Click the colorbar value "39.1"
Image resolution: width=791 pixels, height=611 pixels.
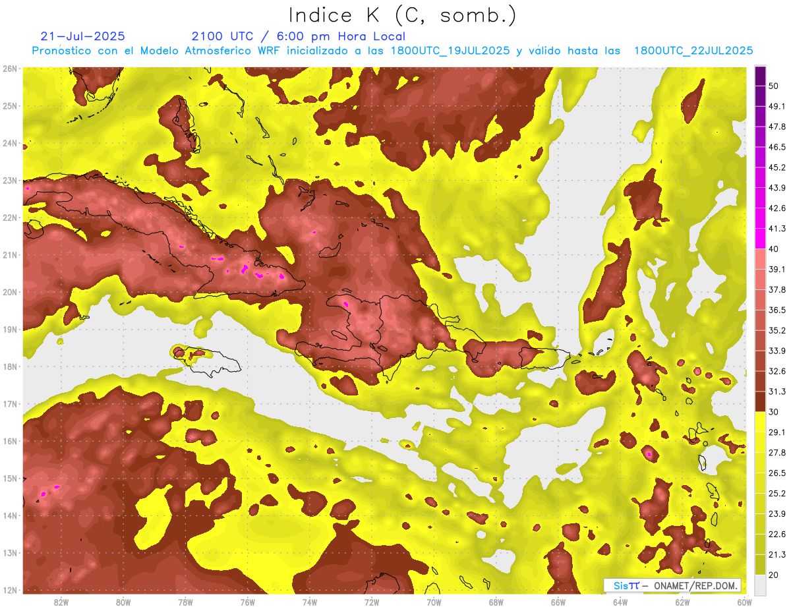(776, 269)
